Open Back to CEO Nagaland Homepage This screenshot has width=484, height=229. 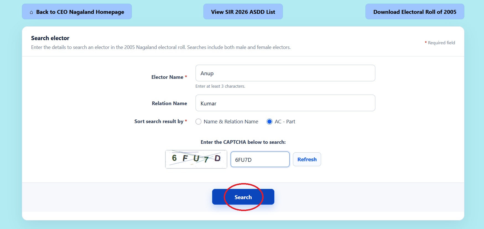point(77,12)
